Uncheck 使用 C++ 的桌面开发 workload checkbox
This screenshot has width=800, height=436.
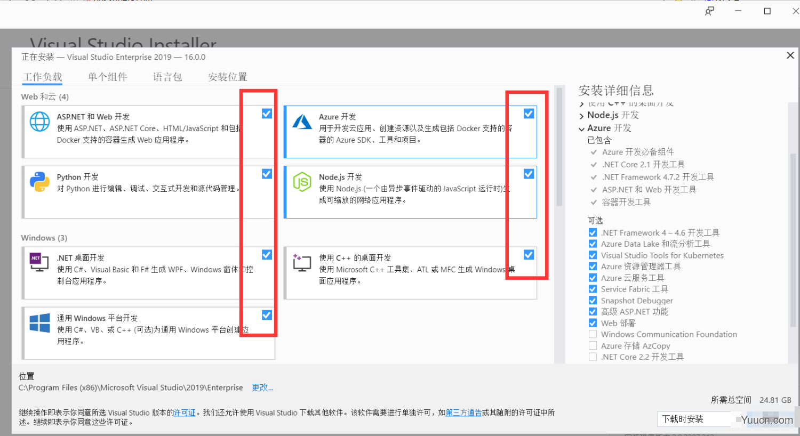(x=529, y=255)
